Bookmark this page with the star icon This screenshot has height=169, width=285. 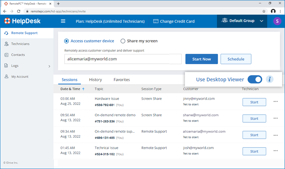[264, 11]
